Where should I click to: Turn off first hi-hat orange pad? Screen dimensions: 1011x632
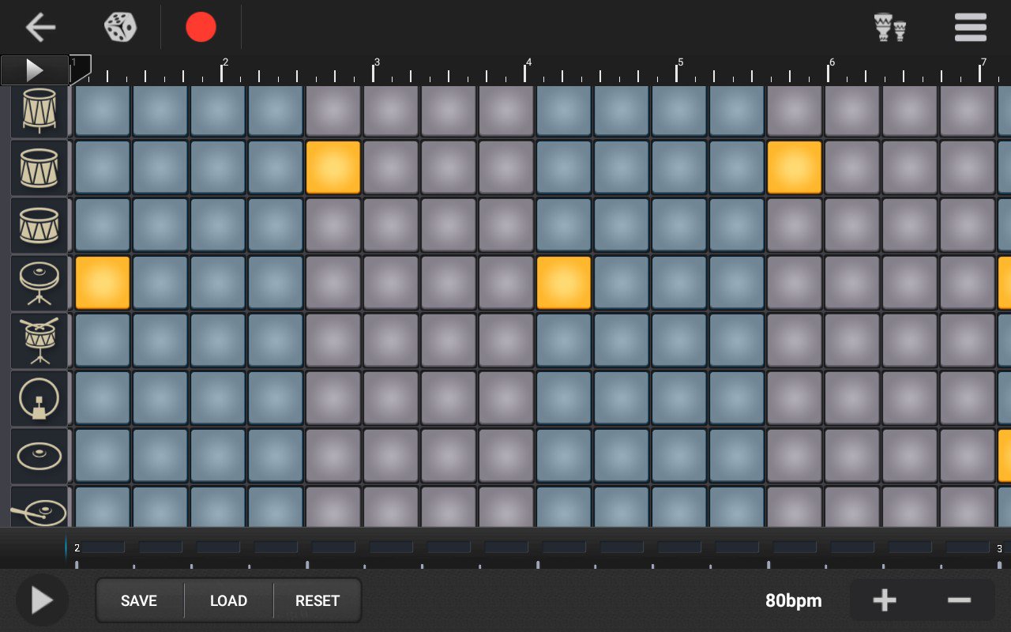click(x=102, y=283)
